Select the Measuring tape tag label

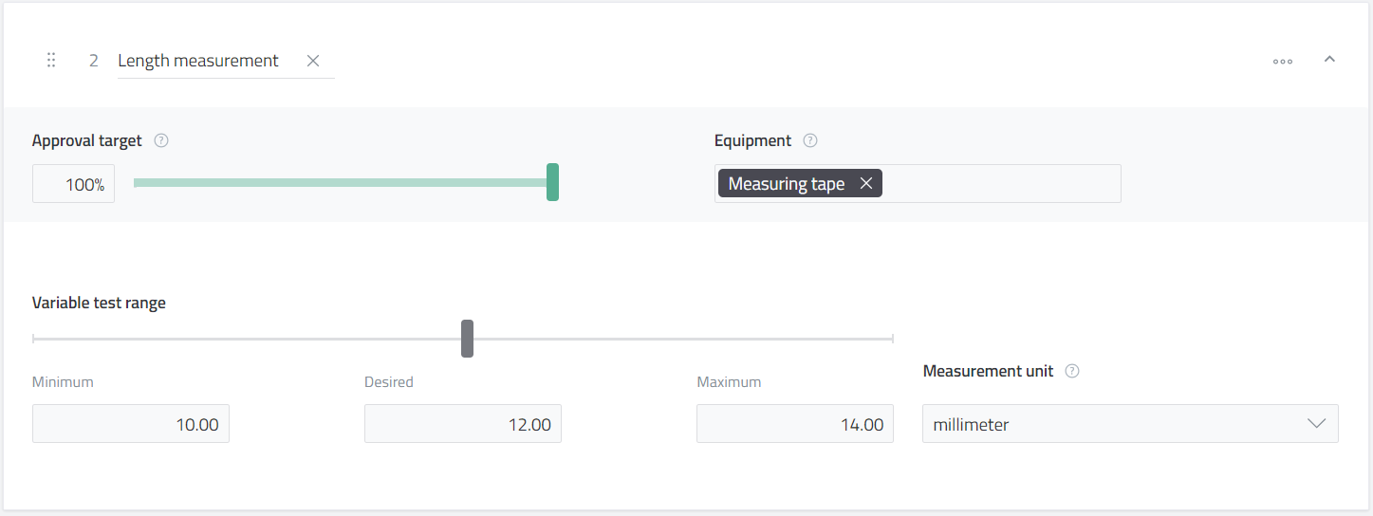786,184
